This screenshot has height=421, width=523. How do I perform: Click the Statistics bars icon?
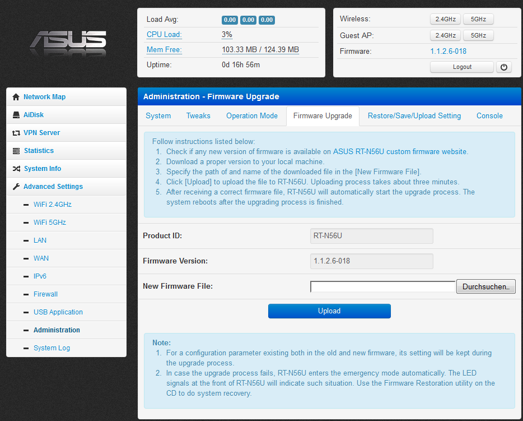point(16,151)
